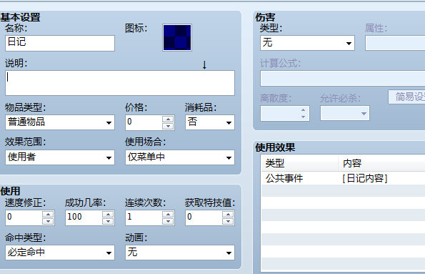Click the 成功几率 field showing 100
Screen dimensions: 425x274
(x=84, y=217)
